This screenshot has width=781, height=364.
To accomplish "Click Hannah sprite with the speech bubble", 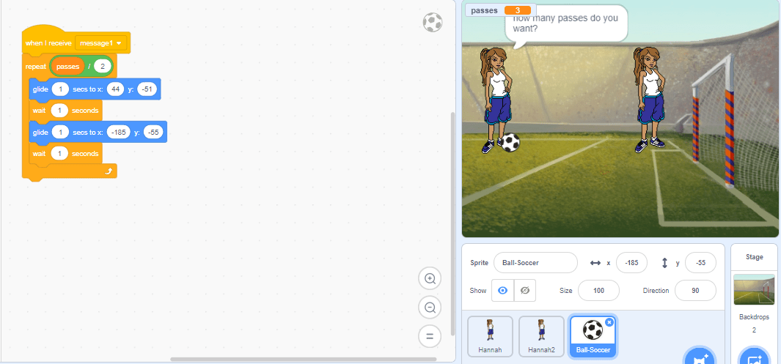I will 496,100.
